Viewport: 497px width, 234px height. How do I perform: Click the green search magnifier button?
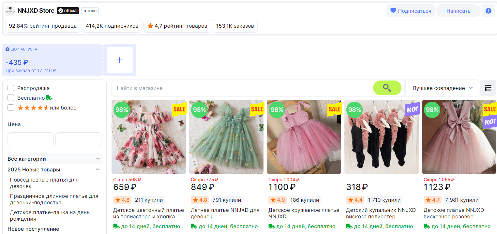[387, 88]
